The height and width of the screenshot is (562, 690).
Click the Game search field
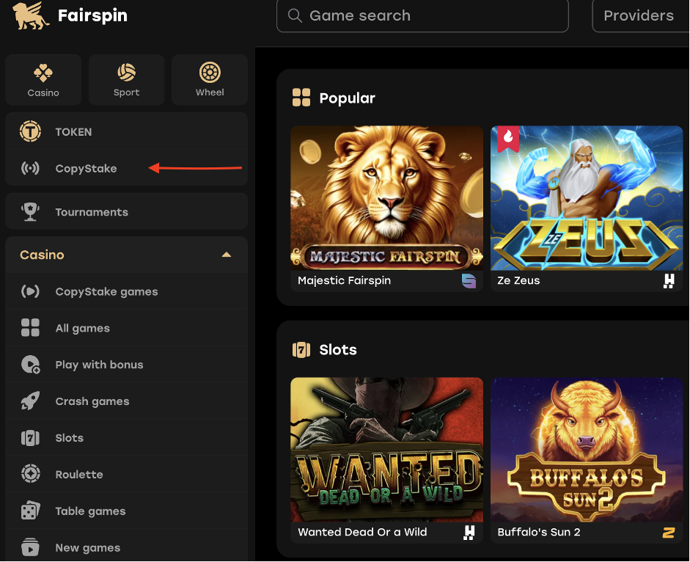[x=422, y=15]
